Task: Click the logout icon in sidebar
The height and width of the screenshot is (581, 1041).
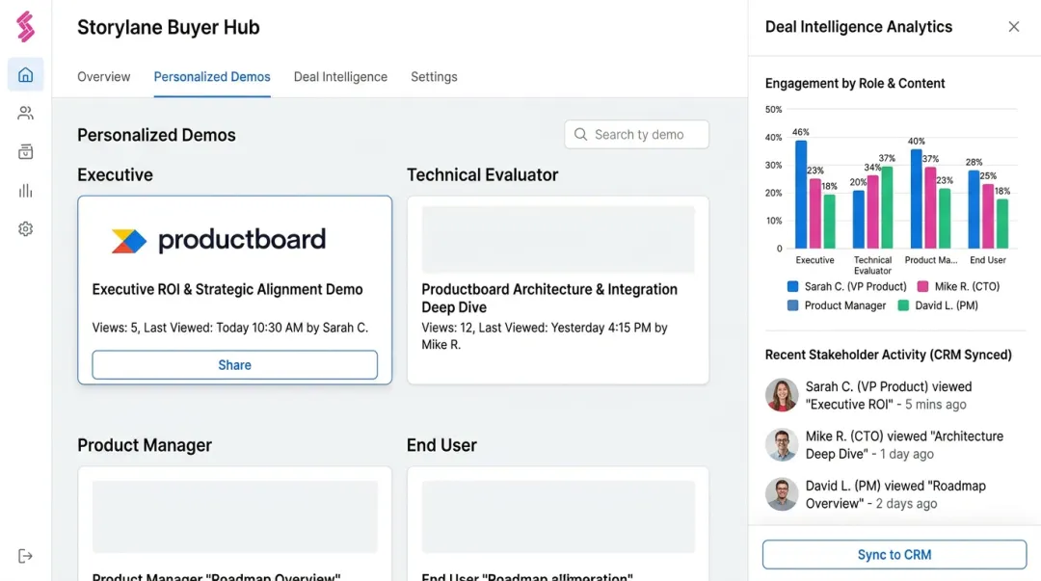Action: [25, 557]
